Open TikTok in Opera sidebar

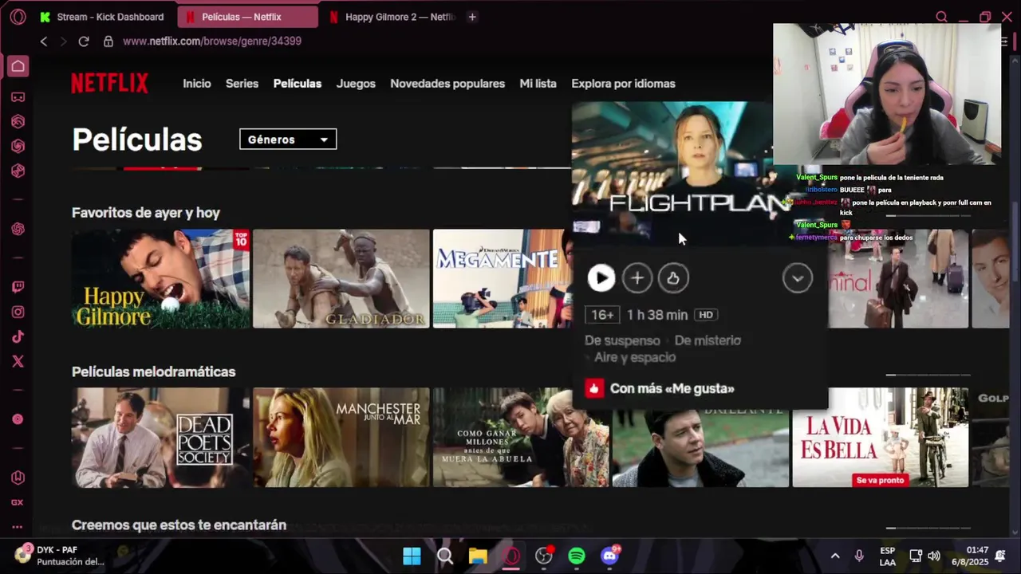18,336
